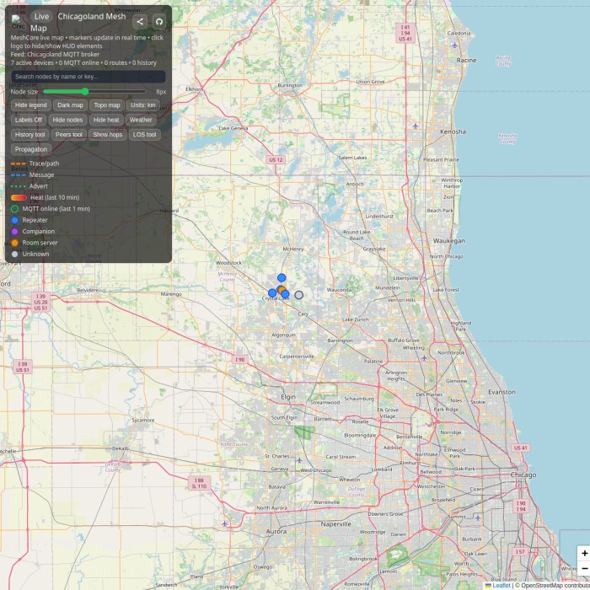Click the purple Companion legend dot

pyautogui.click(x=14, y=232)
